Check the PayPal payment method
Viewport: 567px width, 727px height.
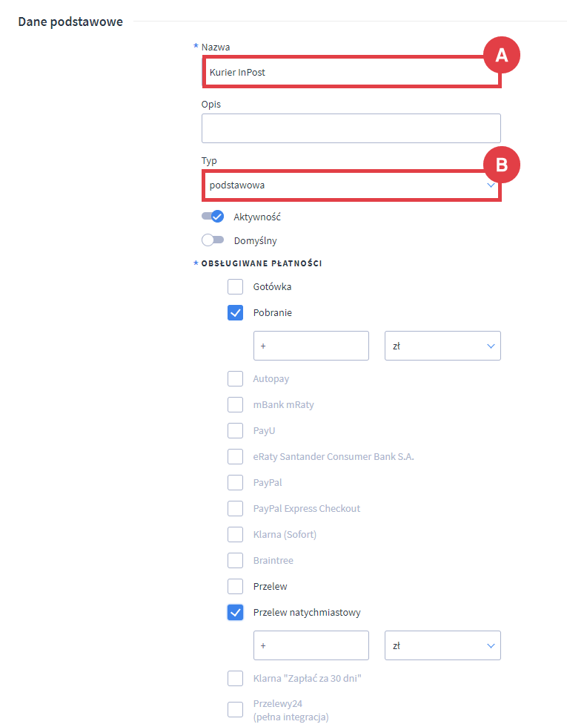[x=235, y=482]
